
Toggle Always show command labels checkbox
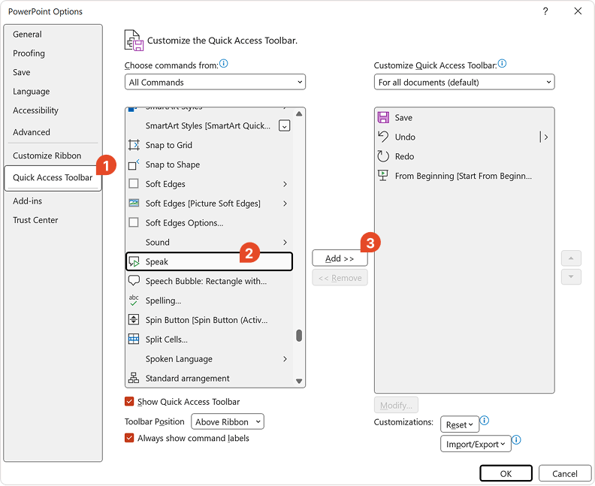point(129,438)
